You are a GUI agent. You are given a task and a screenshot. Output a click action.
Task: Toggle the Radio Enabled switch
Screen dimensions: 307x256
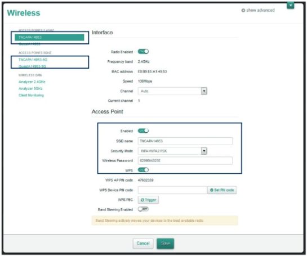(143, 52)
